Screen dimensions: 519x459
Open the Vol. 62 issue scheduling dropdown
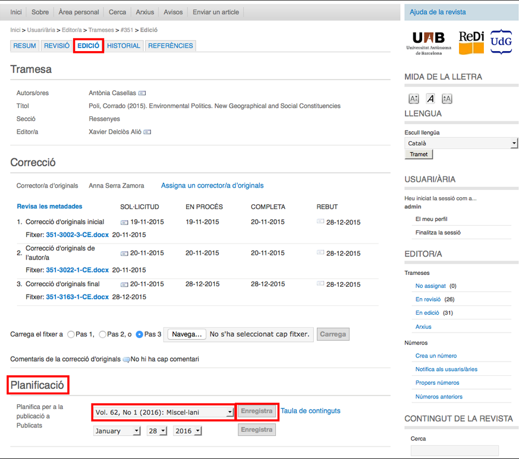click(163, 411)
